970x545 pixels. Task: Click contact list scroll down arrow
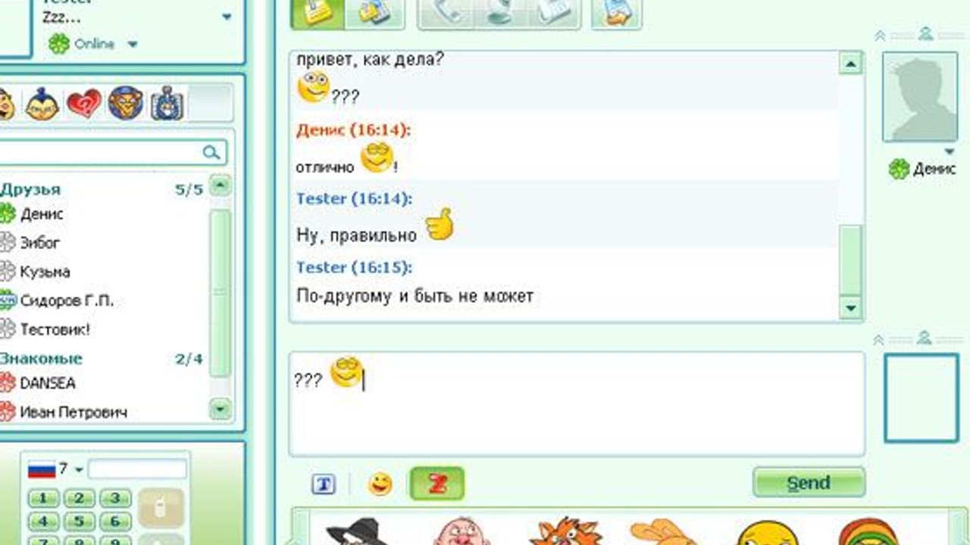pos(221,410)
